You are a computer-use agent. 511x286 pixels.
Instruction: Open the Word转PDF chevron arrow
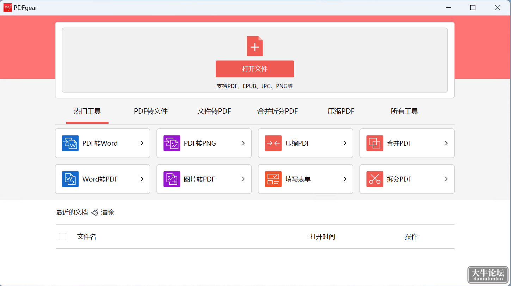coord(142,179)
